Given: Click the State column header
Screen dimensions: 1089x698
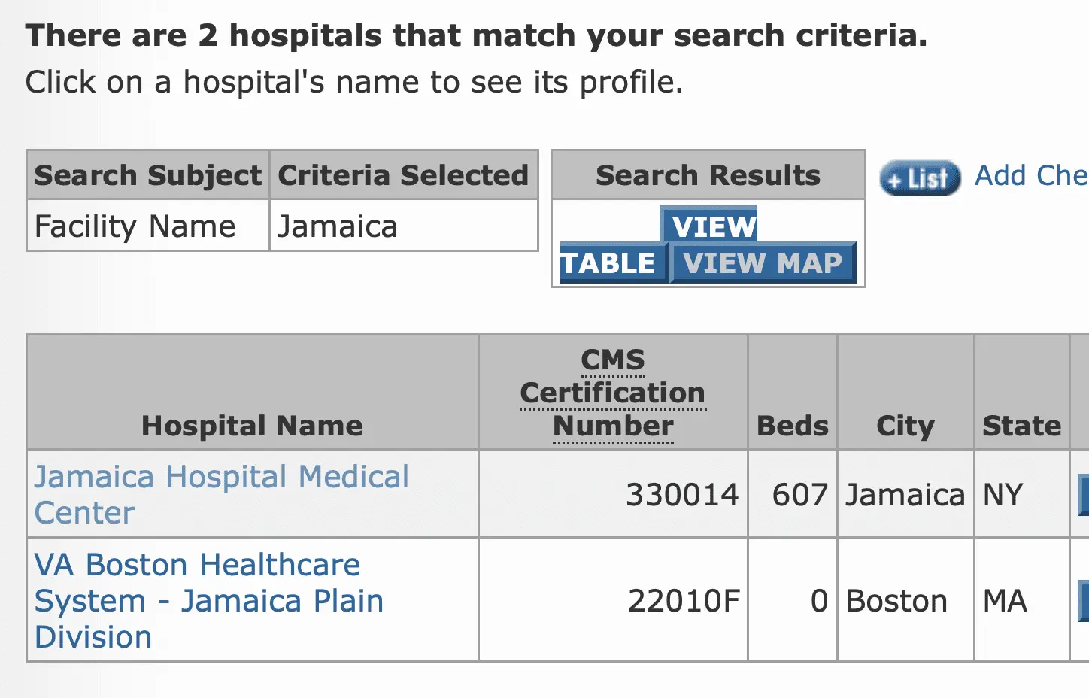Looking at the screenshot, I should click(x=1021, y=426).
